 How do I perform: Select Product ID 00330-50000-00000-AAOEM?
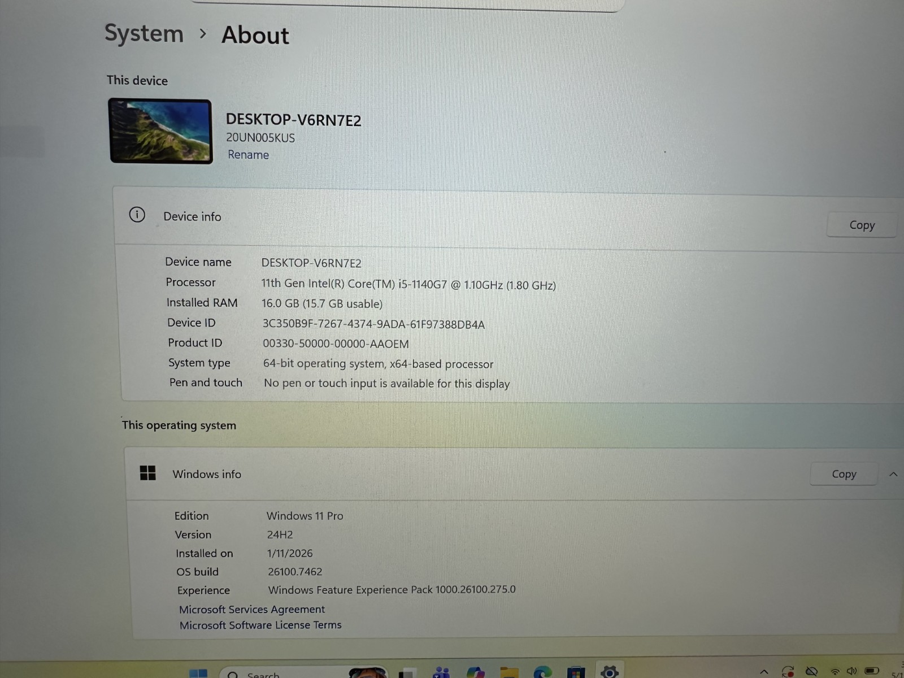coord(336,344)
